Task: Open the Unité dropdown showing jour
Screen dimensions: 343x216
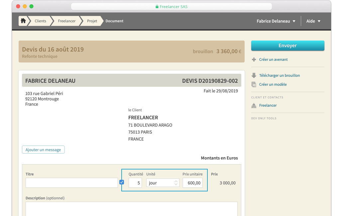Action: pos(163,183)
